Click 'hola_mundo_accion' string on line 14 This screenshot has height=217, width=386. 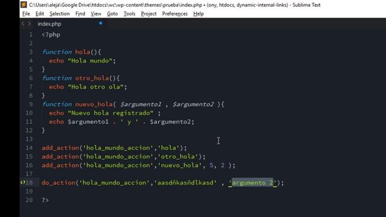tap(118, 148)
